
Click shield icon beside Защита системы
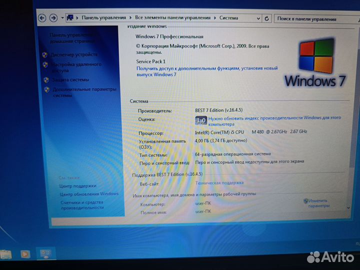click(x=46, y=80)
